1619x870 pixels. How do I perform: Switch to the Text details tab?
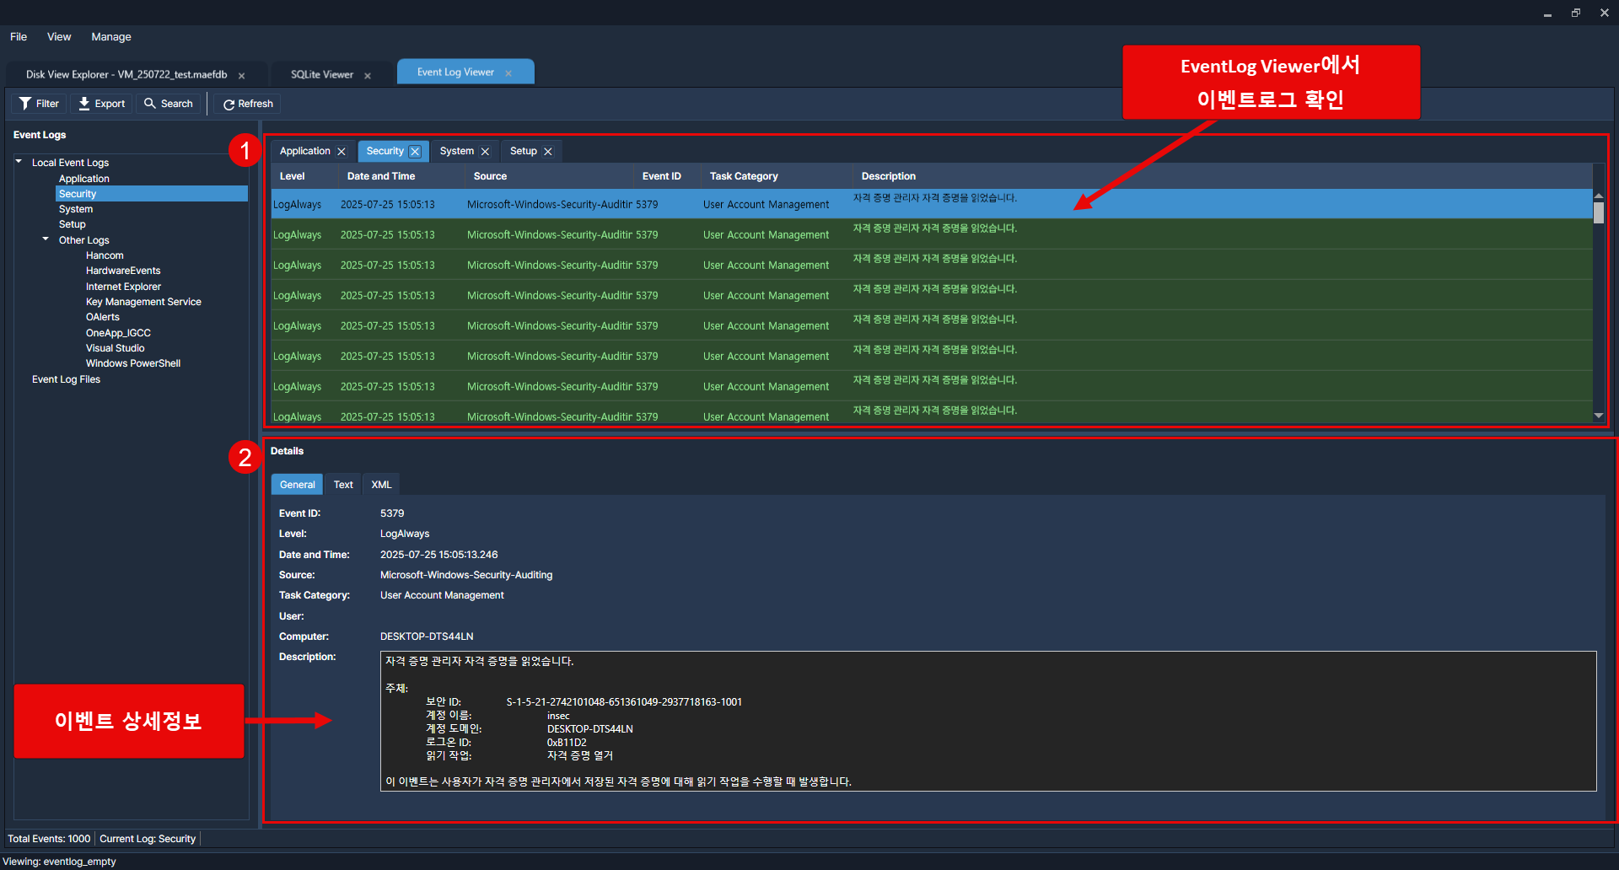(x=343, y=485)
